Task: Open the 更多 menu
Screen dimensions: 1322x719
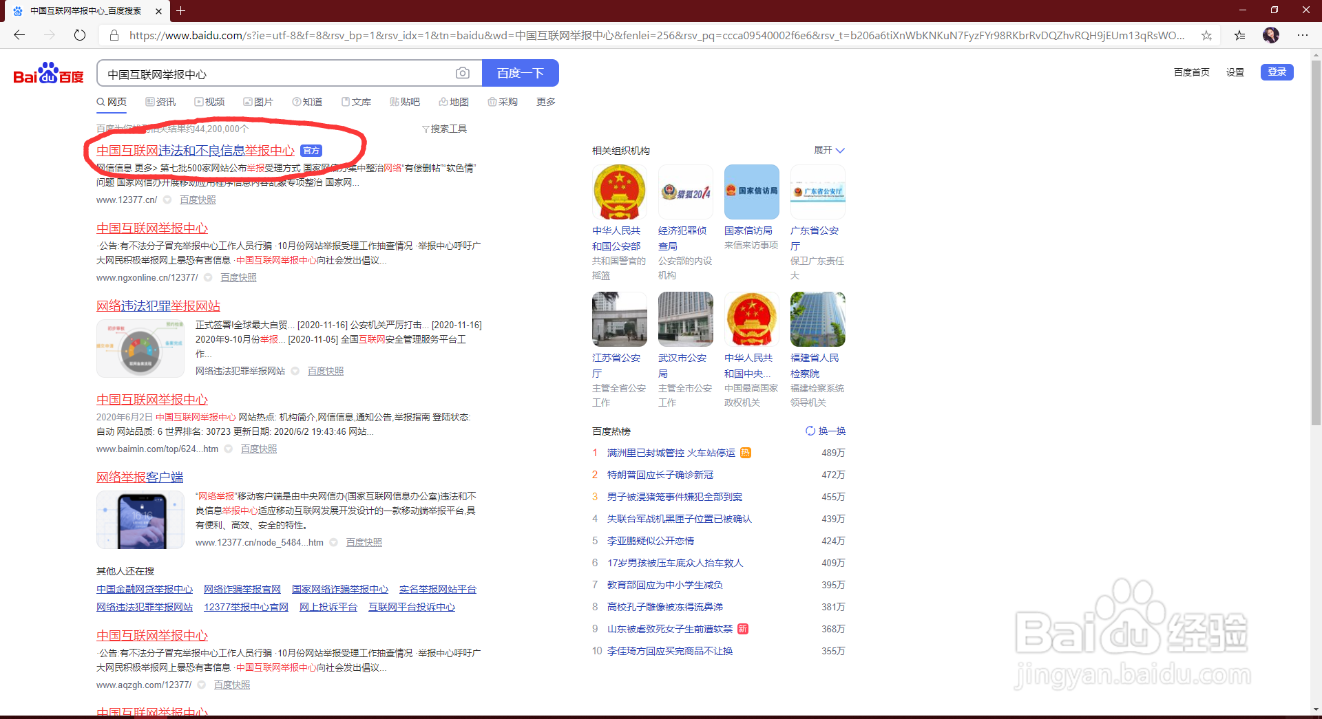Action: pyautogui.click(x=546, y=102)
